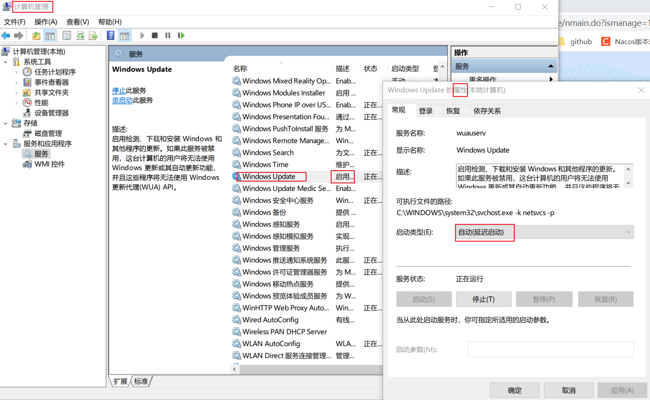Click the blue Back arrow in toolbar

pos(6,35)
